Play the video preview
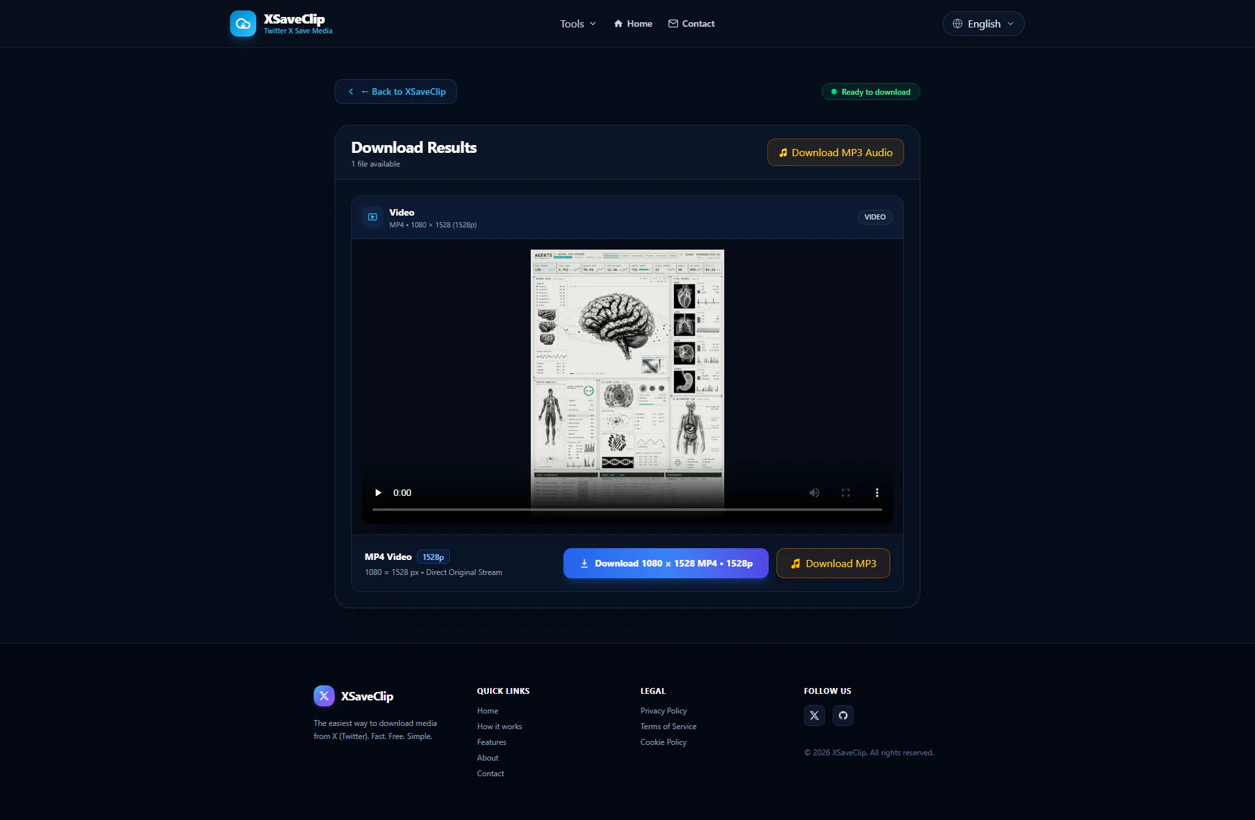Image resolution: width=1255 pixels, height=820 pixels. [378, 493]
